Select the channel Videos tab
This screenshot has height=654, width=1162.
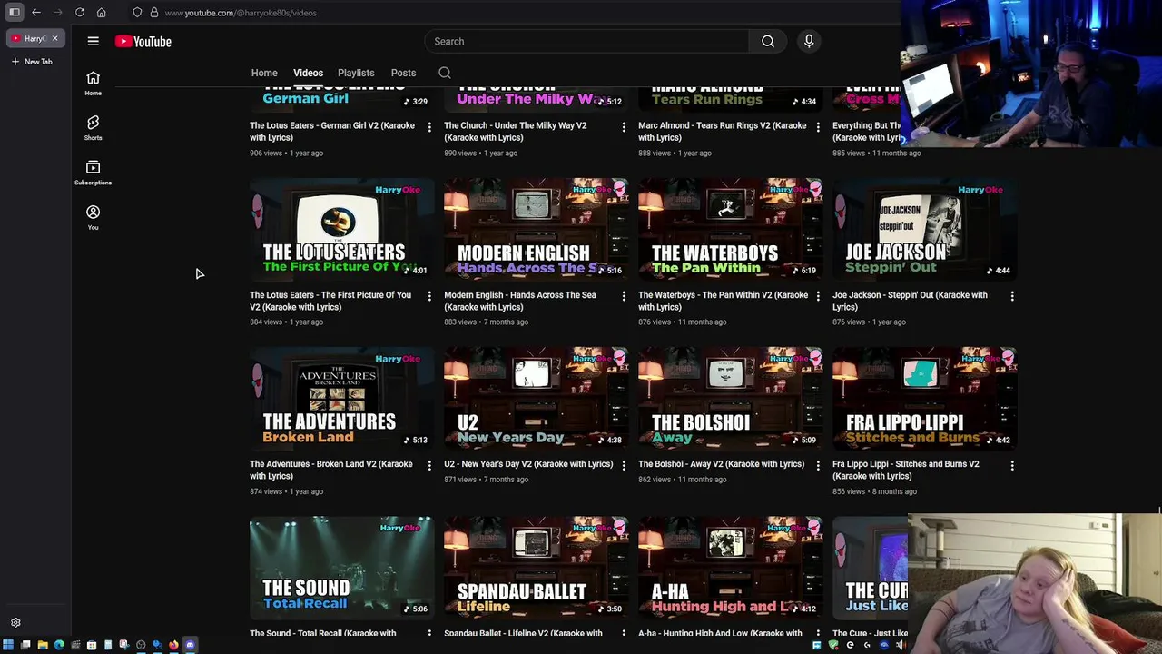308,73
